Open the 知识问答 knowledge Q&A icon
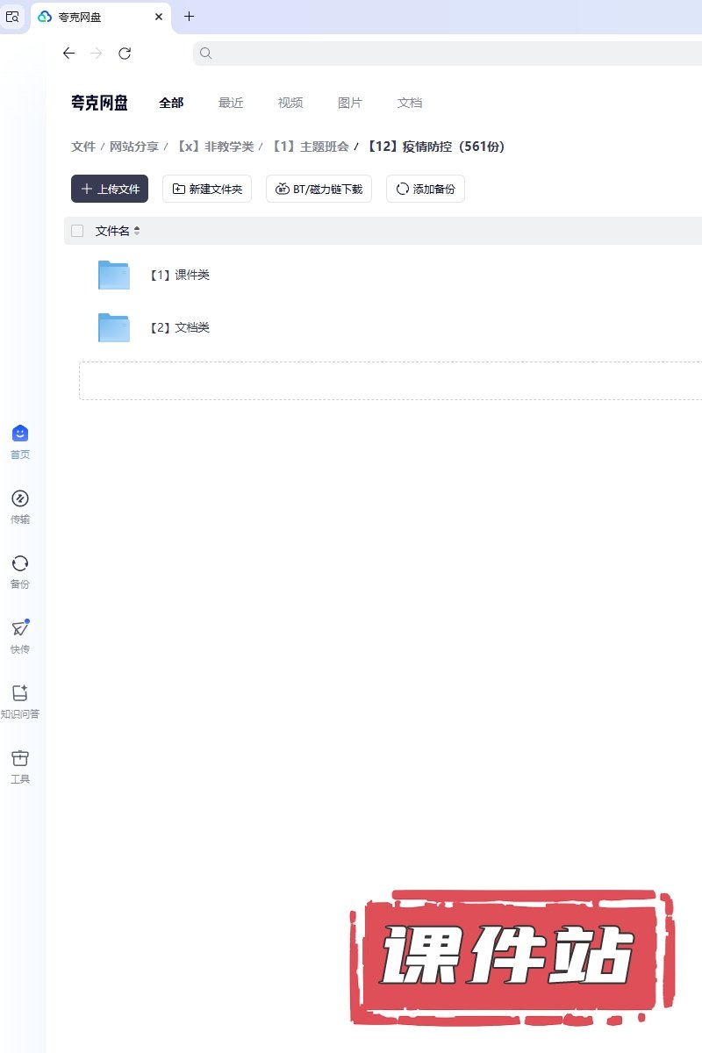Viewport: 702px width, 1053px height. tap(20, 694)
